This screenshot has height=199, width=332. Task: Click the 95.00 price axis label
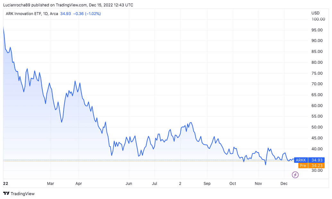317,30
